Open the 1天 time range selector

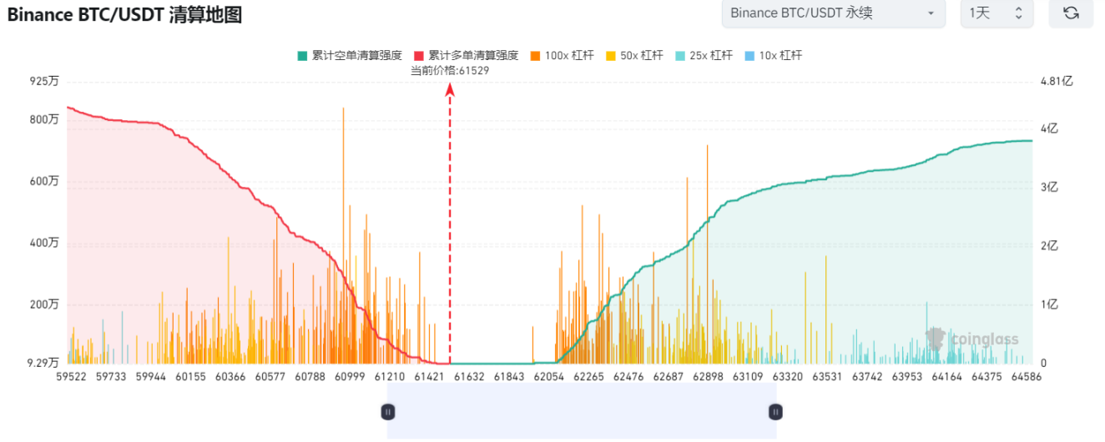click(x=997, y=13)
